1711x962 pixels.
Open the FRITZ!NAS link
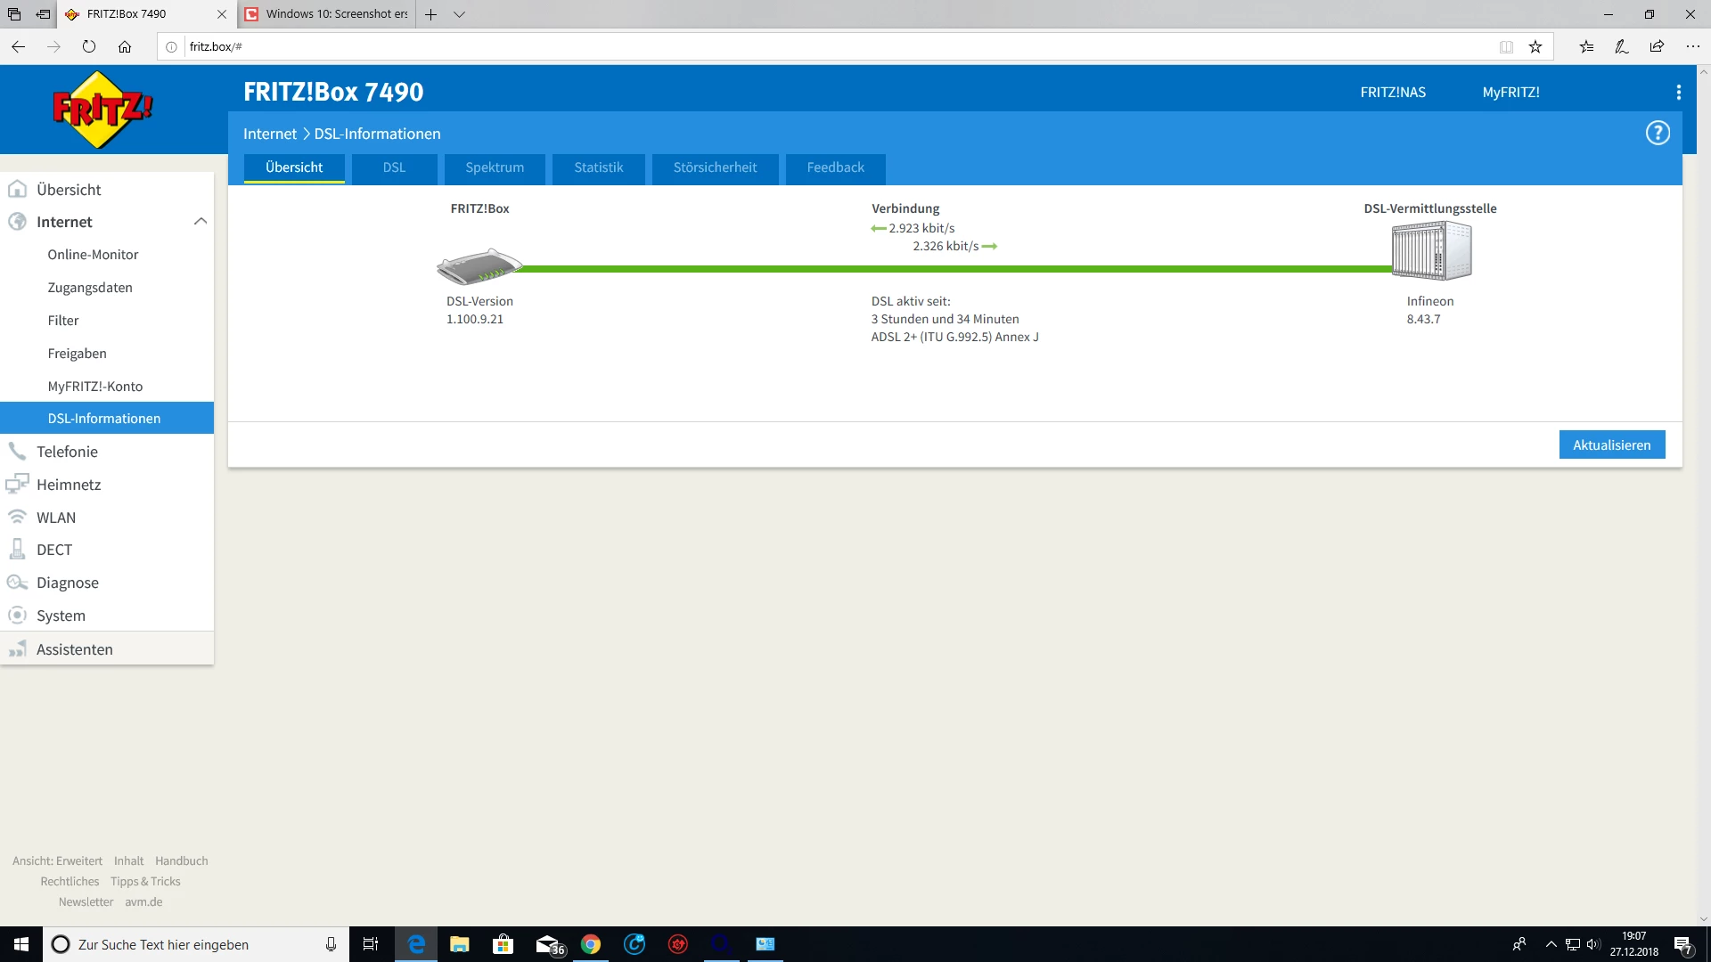(1392, 93)
